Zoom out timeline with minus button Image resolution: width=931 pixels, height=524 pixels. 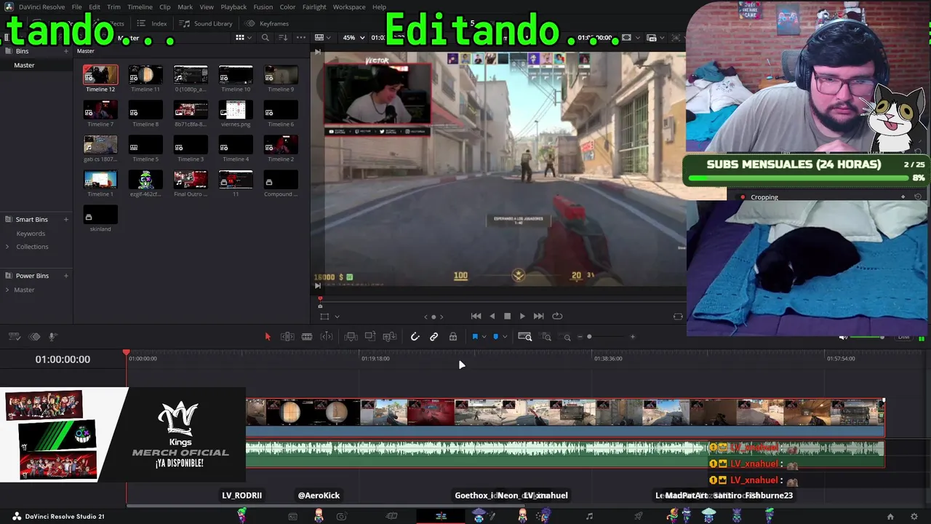pyautogui.click(x=580, y=336)
